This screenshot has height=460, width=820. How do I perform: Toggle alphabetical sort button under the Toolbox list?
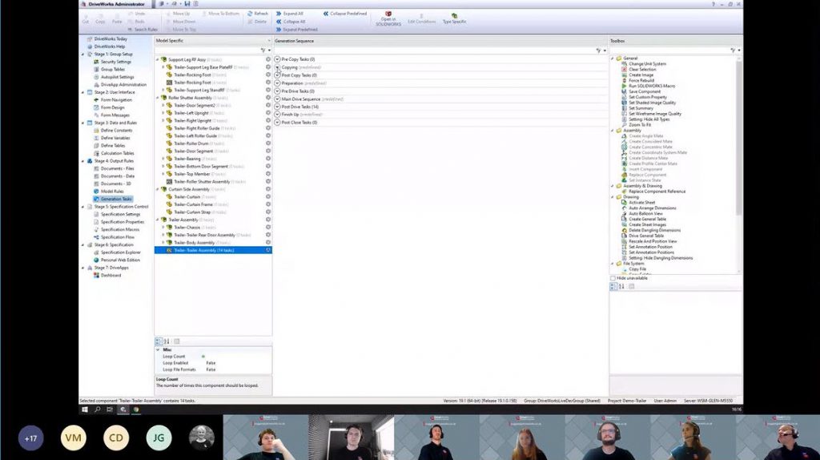(621, 286)
